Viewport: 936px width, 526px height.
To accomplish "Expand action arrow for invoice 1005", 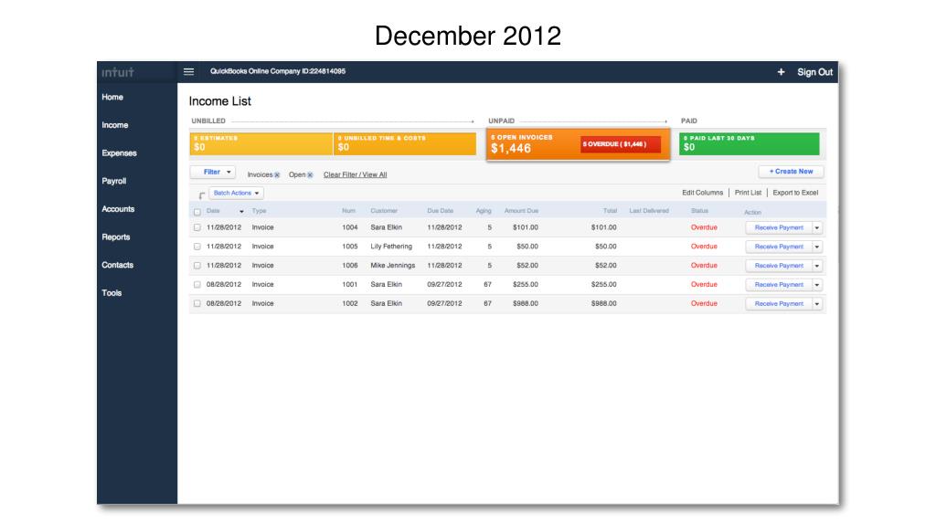I will point(817,247).
